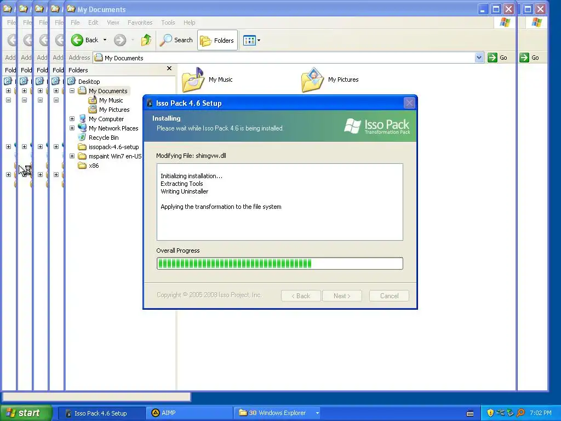561x421 pixels.
Task: Switch to Isso Pack 4.6 Setup taskbar button
Action: click(x=101, y=413)
